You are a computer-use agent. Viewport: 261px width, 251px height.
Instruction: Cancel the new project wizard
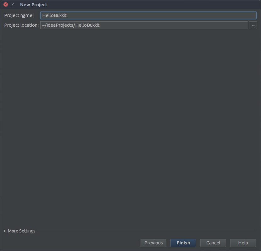[x=213, y=243]
